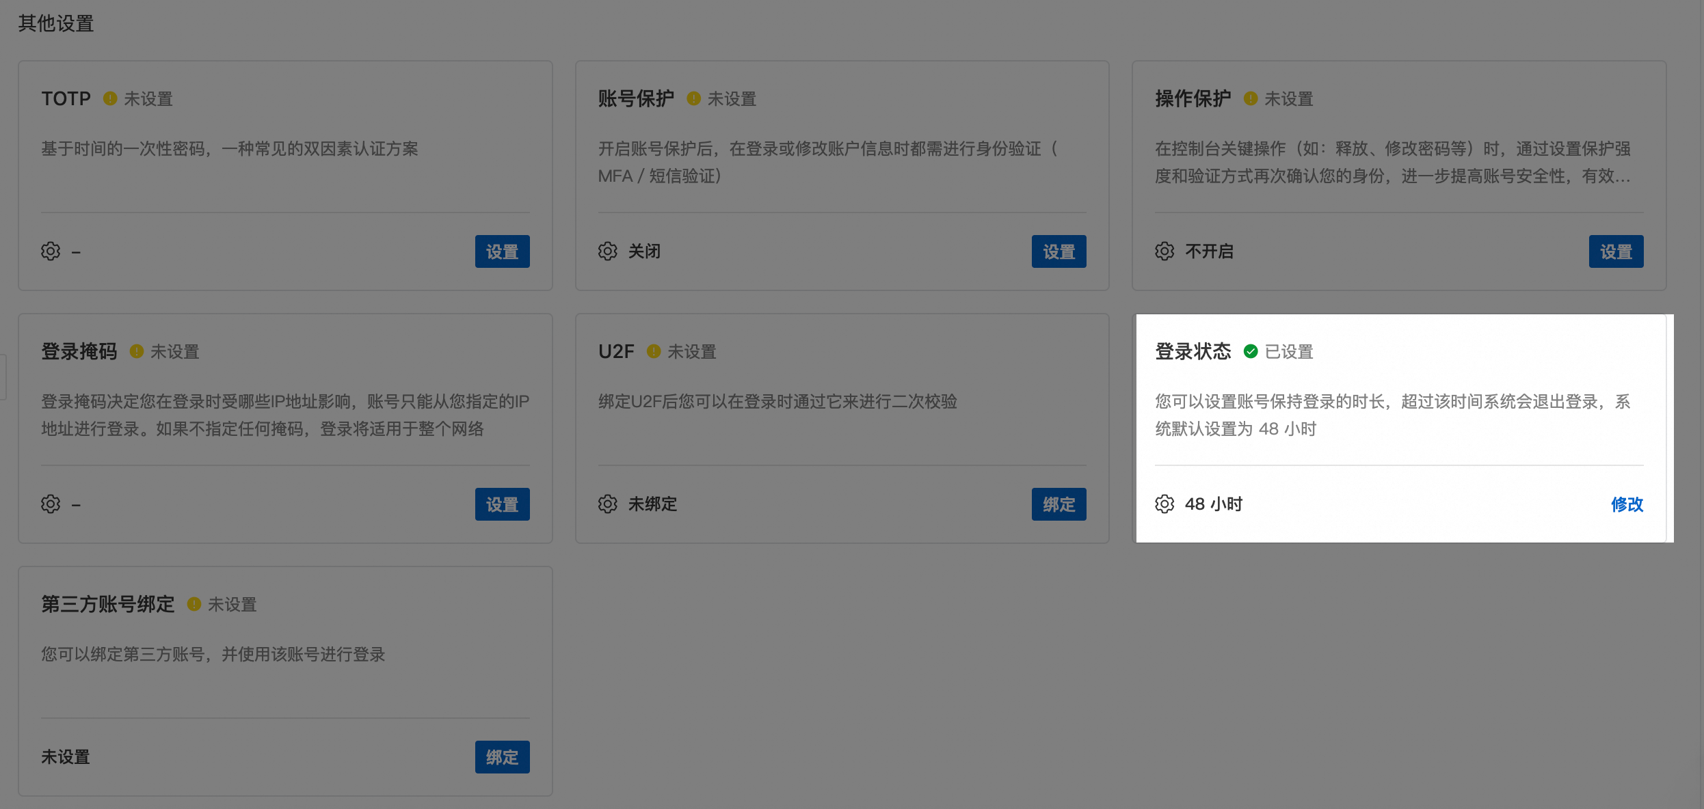Click the gear icon beside 未绑定
The height and width of the screenshot is (809, 1704).
[x=607, y=504]
